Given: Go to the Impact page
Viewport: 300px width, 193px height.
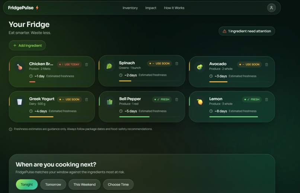Looking at the screenshot, I should pos(151,8).
